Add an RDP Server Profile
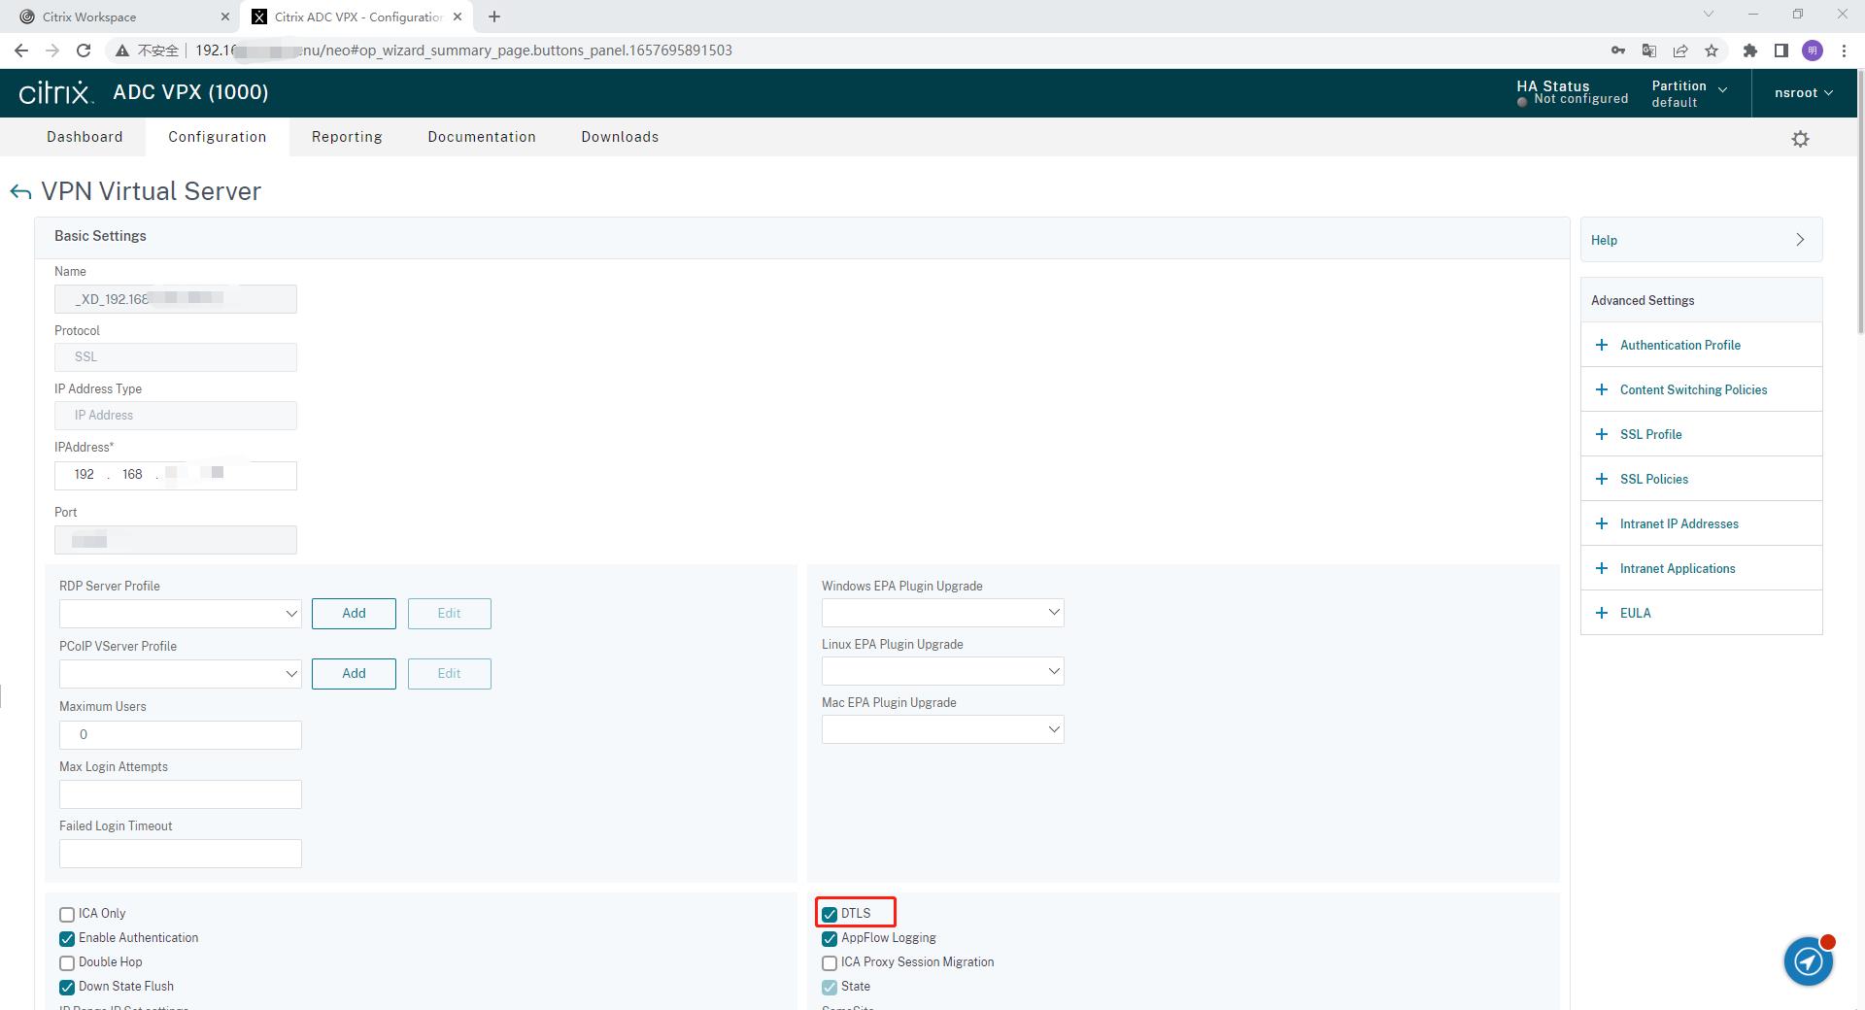 click(x=354, y=614)
